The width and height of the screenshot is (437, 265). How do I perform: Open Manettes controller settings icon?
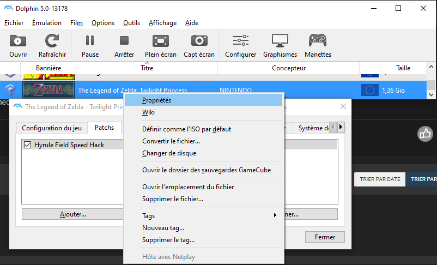pos(318,41)
